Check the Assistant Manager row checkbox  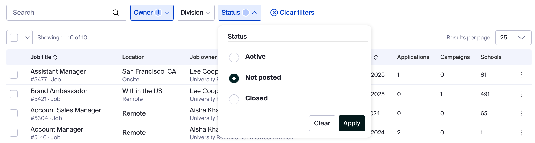pos(14,75)
